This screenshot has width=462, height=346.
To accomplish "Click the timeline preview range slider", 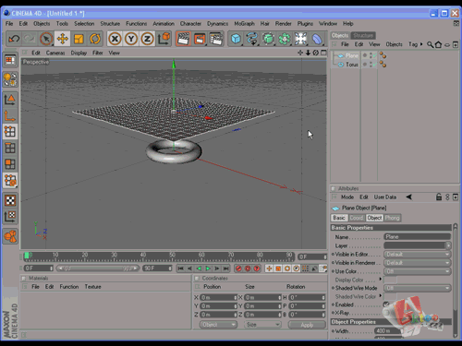I will [98, 268].
